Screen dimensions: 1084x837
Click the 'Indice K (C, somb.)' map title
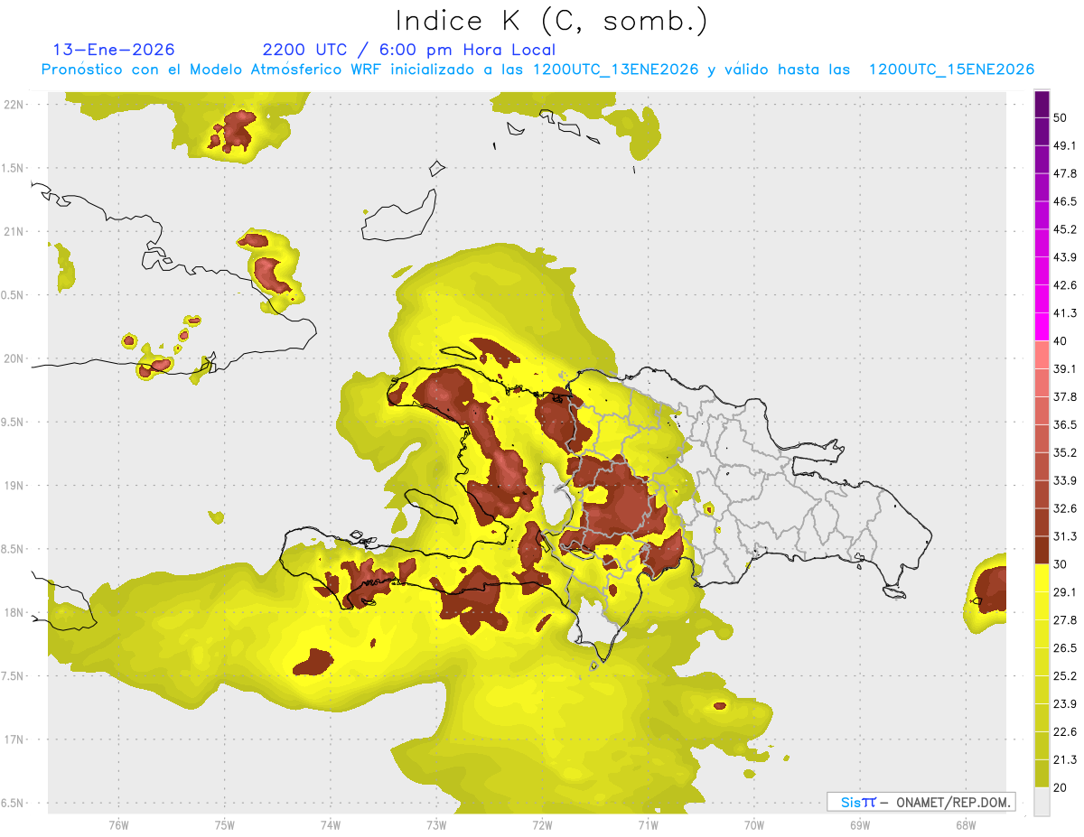552,21
